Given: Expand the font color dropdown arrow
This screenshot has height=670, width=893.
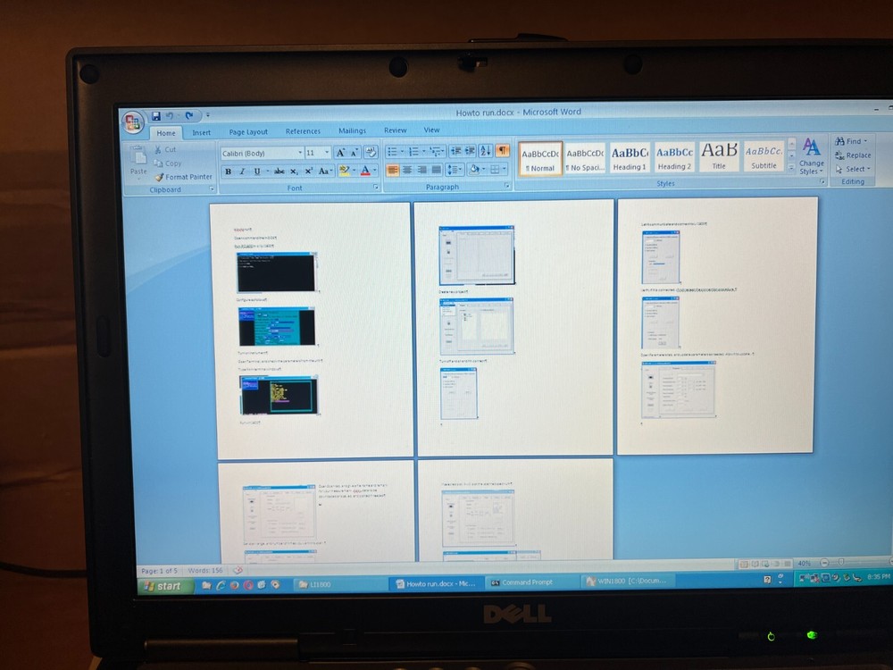Looking at the screenshot, I should [x=373, y=171].
